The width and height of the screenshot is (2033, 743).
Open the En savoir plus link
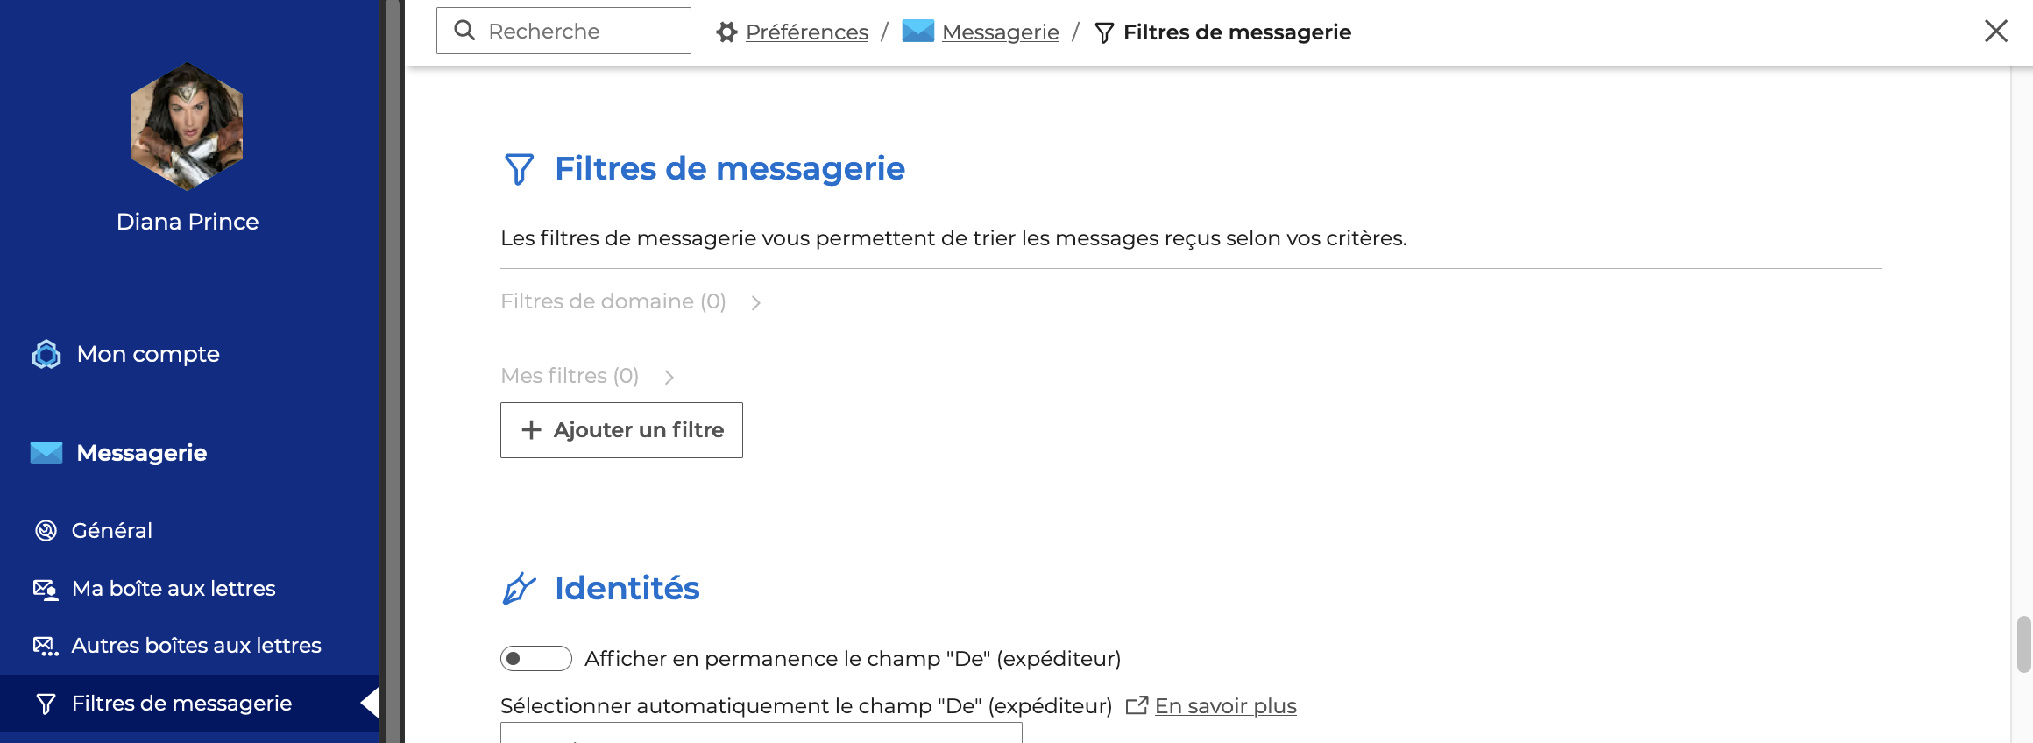click(x=1225, y=705)
